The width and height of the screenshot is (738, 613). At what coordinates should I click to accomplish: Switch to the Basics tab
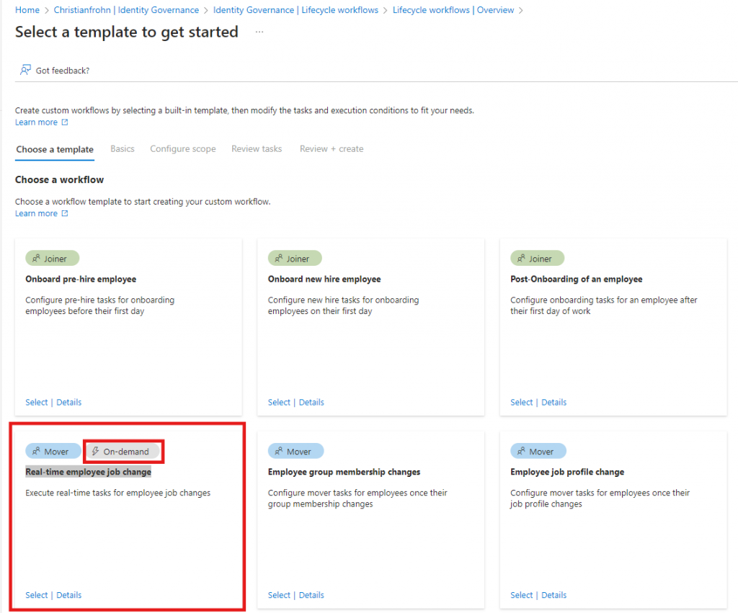(123, 149)
